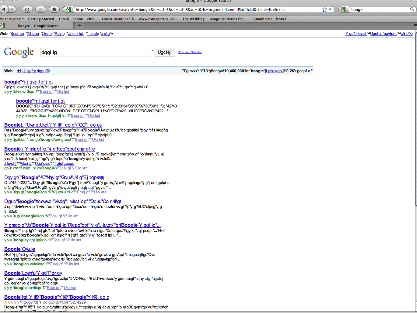
Task: Open a new tab with the plus button
Action: [x=79, y=26]
